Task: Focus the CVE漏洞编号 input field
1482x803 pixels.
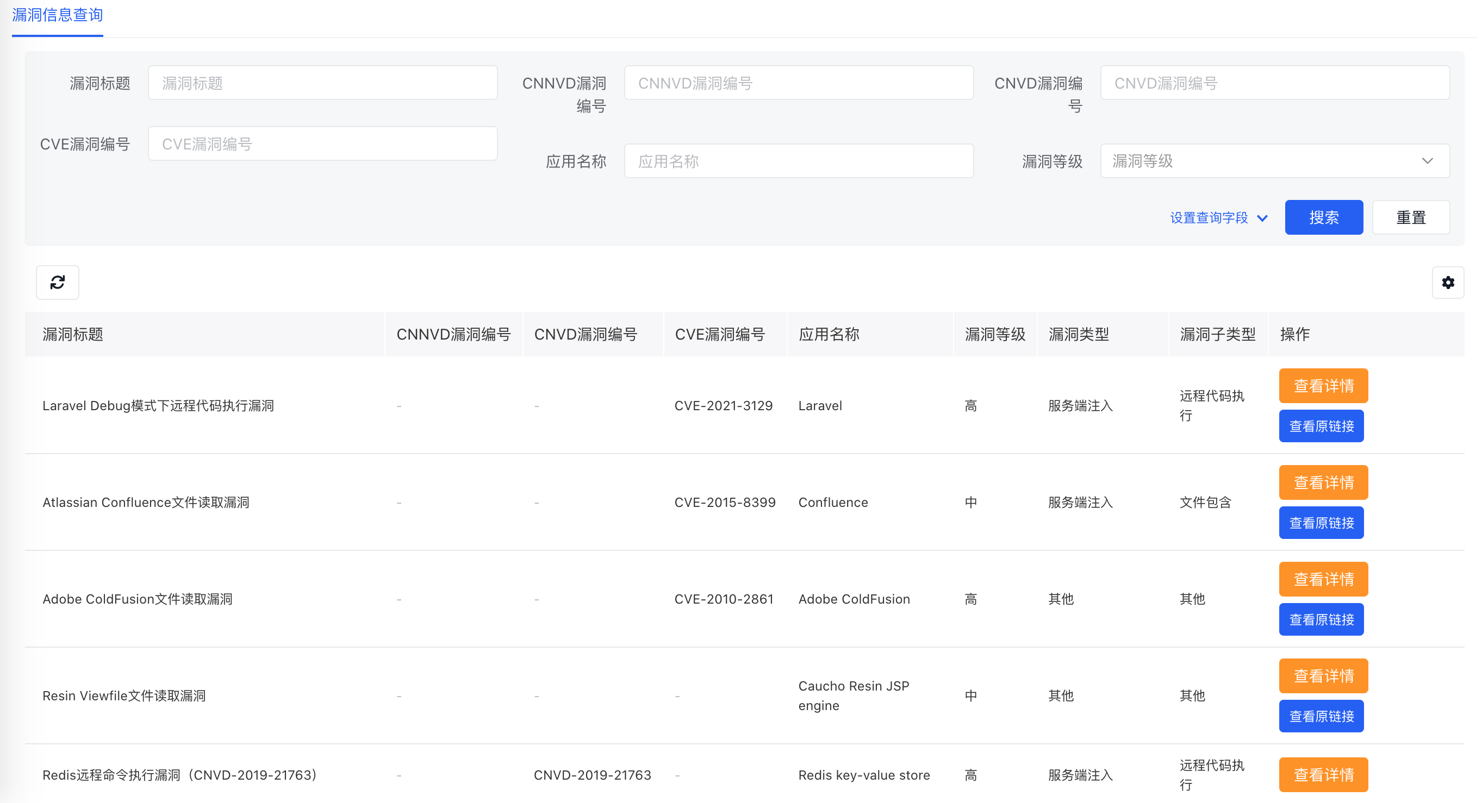Action: (x=323, y=143)
